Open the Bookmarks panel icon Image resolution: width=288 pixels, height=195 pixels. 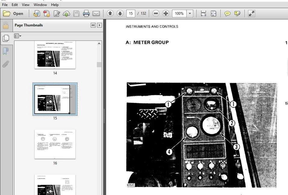[x=6, y=51]
